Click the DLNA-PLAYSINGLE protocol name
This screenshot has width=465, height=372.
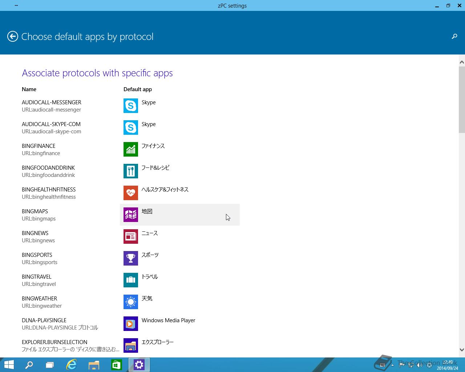[44, 320]
